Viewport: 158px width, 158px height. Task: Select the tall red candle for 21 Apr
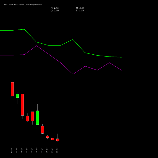(22, 105)
